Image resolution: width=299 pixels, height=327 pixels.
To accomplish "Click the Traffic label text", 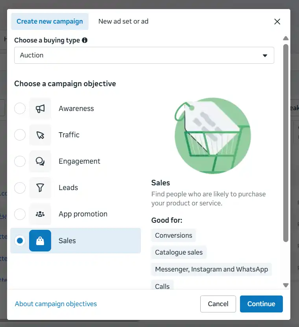I will tap(69, 135).
